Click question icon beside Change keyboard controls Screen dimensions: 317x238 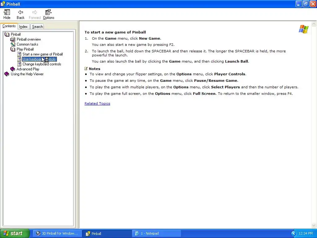point(19,64)
